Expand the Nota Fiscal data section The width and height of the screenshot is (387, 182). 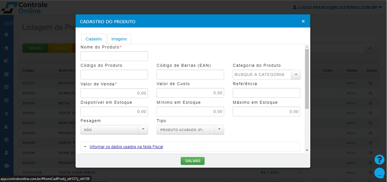[x=126, y=147]
